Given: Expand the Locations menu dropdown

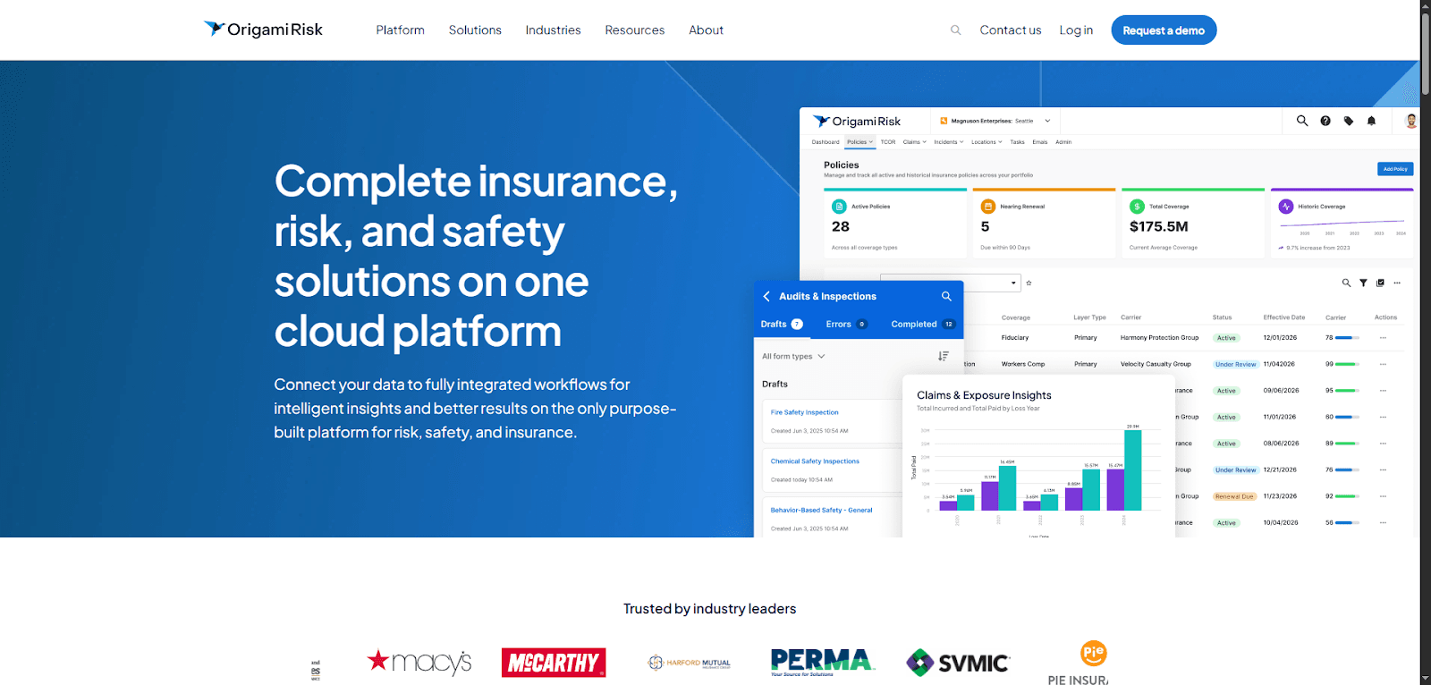Looking at the screenshot, I should click(986, 142).
